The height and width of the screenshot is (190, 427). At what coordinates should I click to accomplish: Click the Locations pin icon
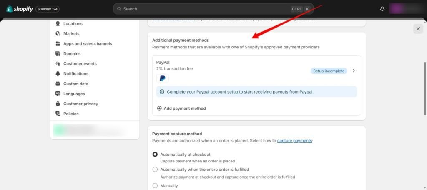58,24
